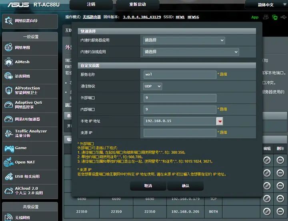Click the network map globe icon

[8, 47]
